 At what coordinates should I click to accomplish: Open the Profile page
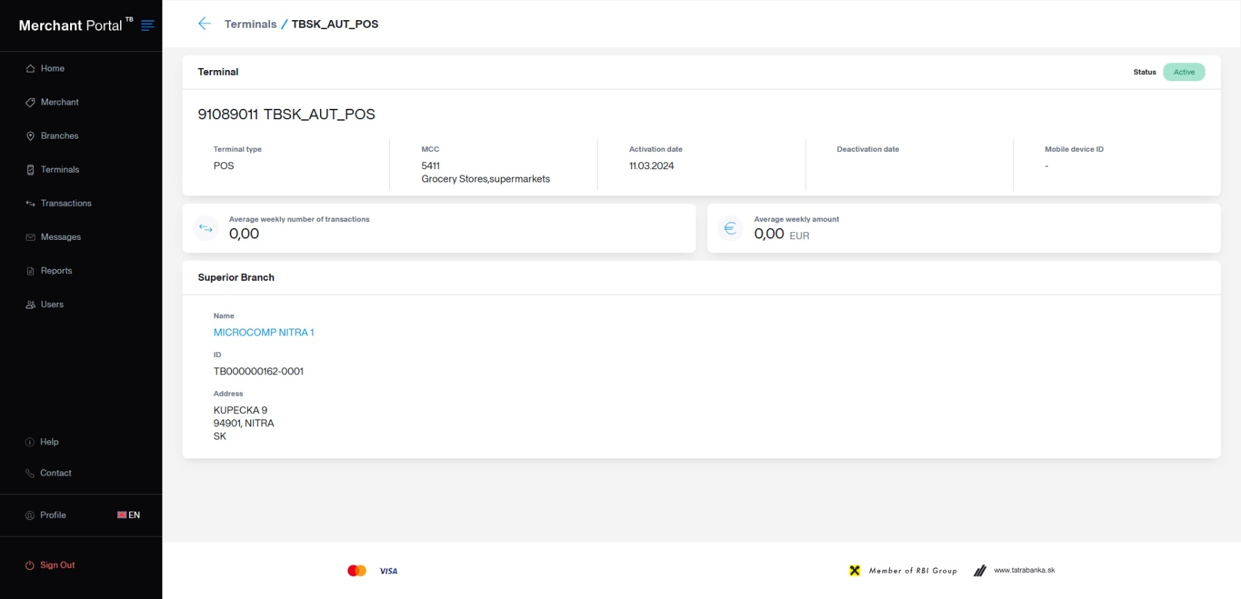(x=53, y=515)
